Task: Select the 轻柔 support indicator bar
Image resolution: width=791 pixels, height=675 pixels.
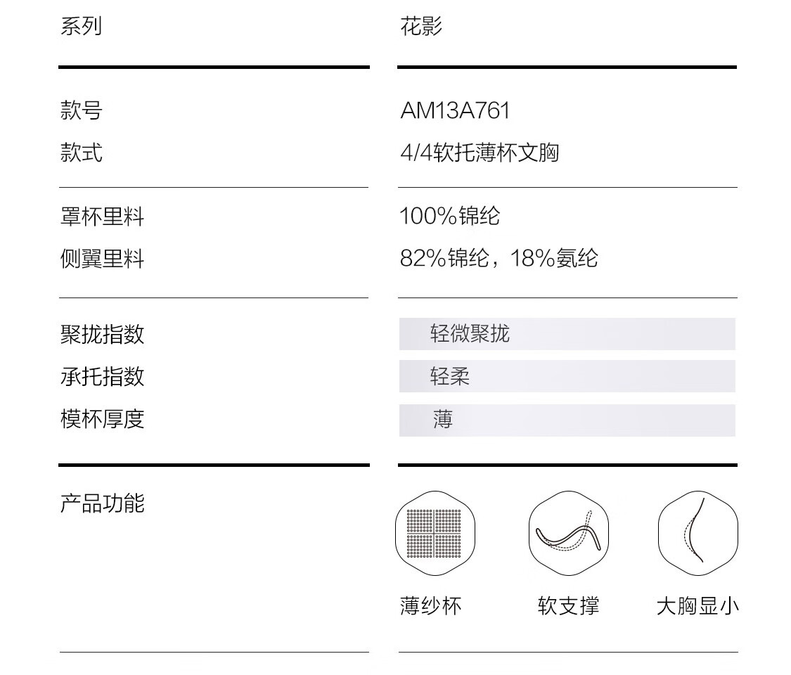Action: coord(567,376)
